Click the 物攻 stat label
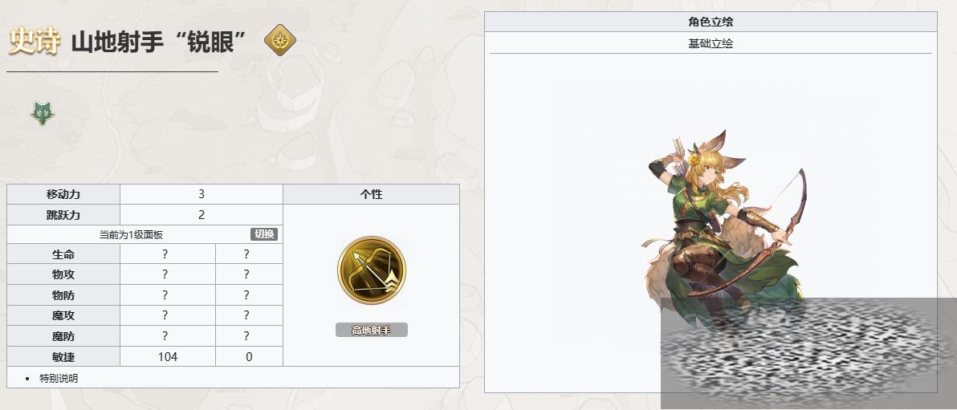957x410 pixels. (63, 274)
